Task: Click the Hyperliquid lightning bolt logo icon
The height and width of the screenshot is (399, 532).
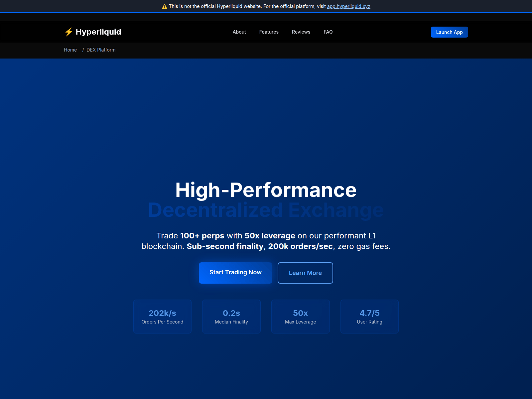Action: [x=68, y=32]
